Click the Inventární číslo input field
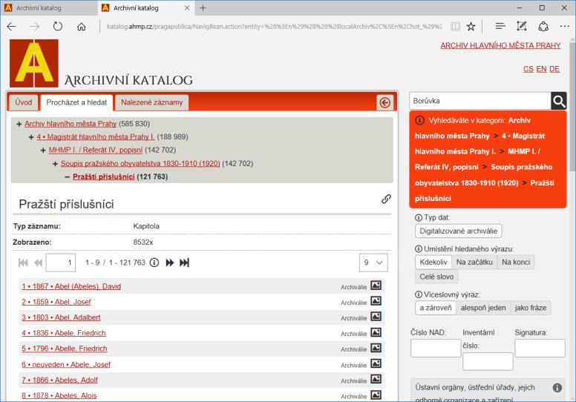576x402 pixels. (x=488, y=362)
